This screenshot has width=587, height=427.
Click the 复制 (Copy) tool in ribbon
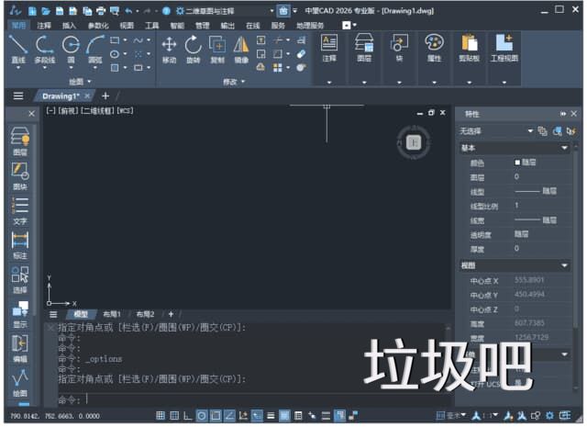tap(217, 49)
